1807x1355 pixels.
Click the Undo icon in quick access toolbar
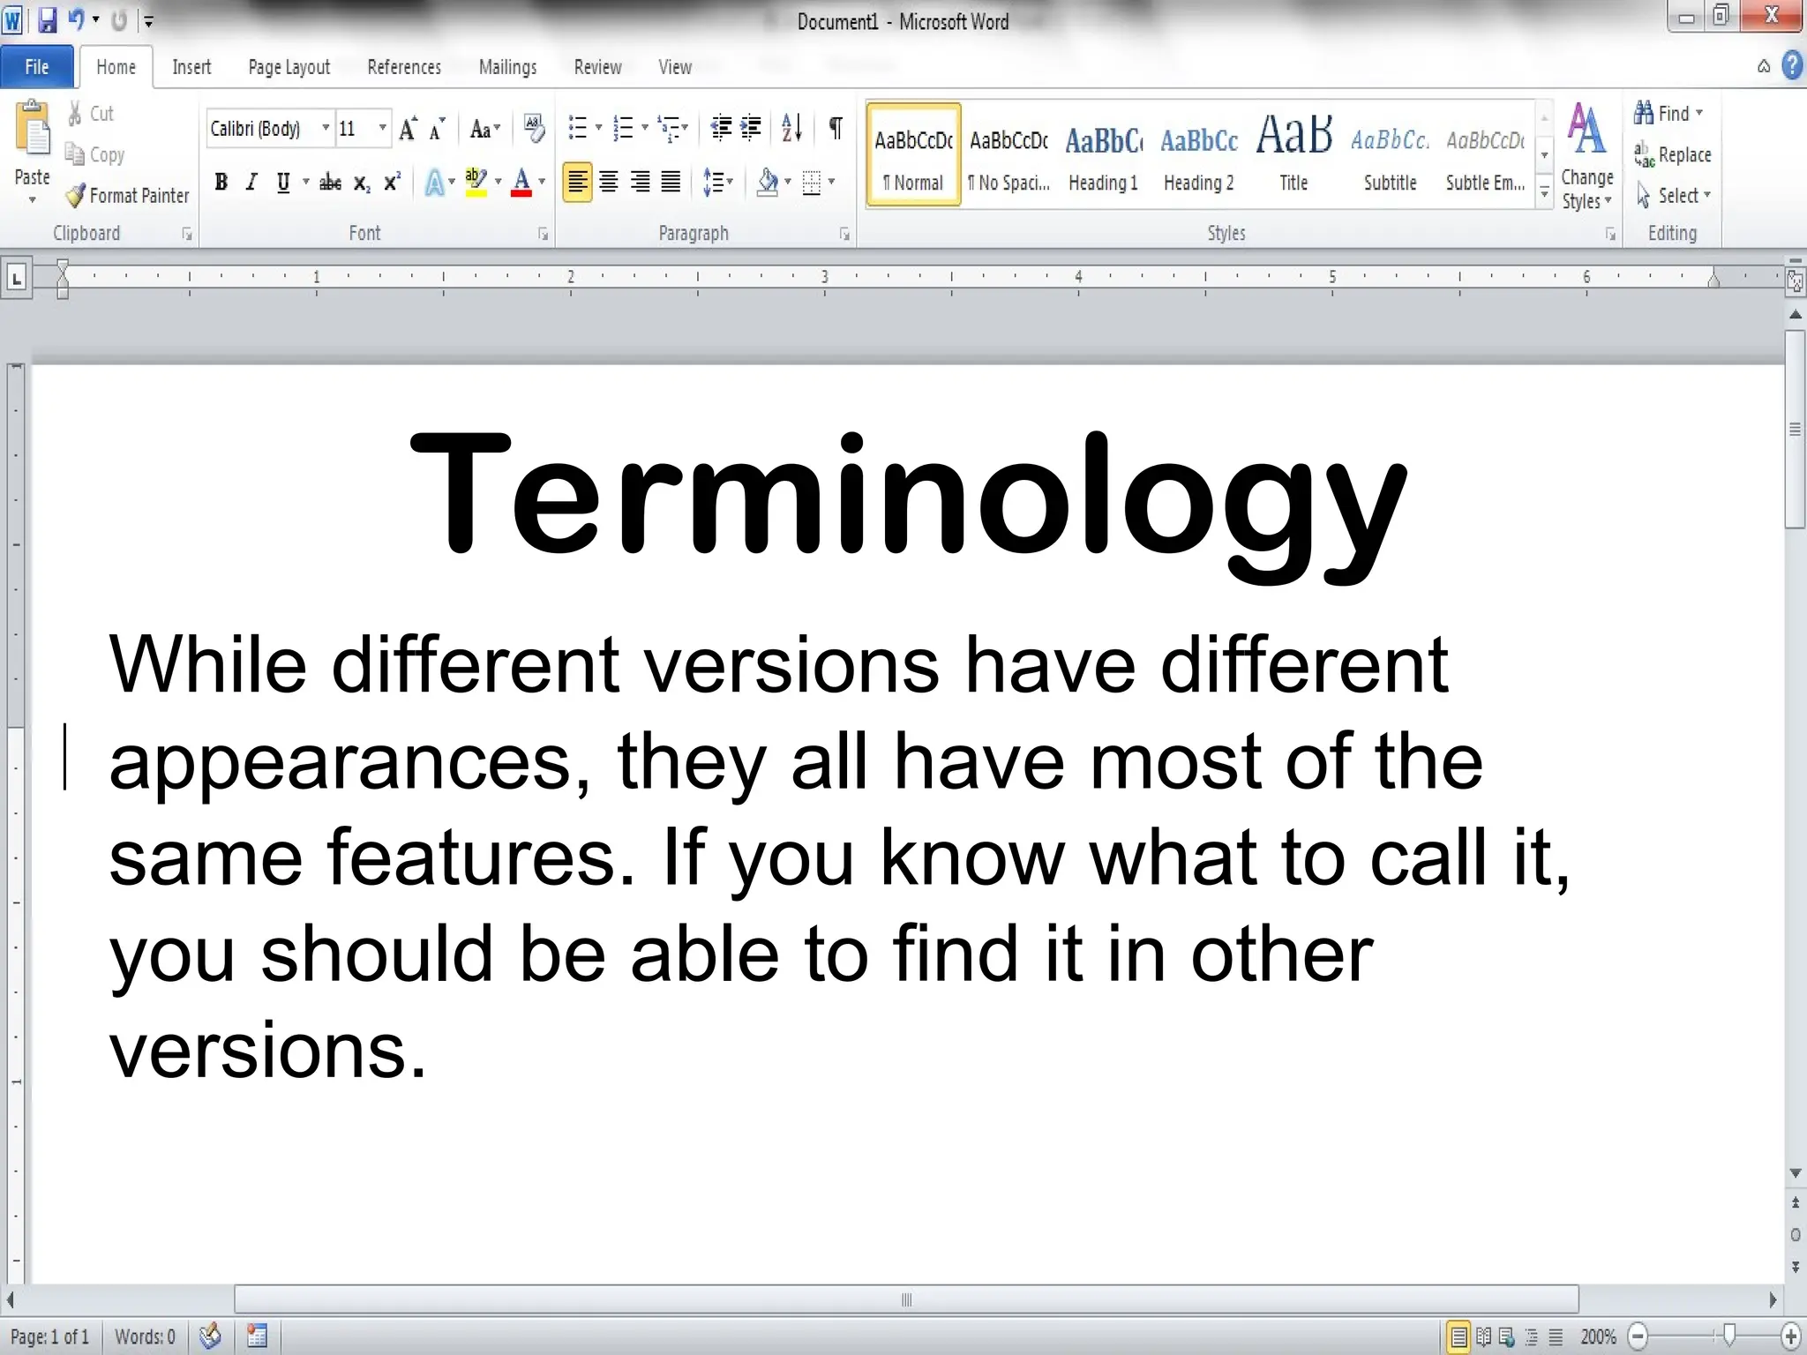click(77, 19)
